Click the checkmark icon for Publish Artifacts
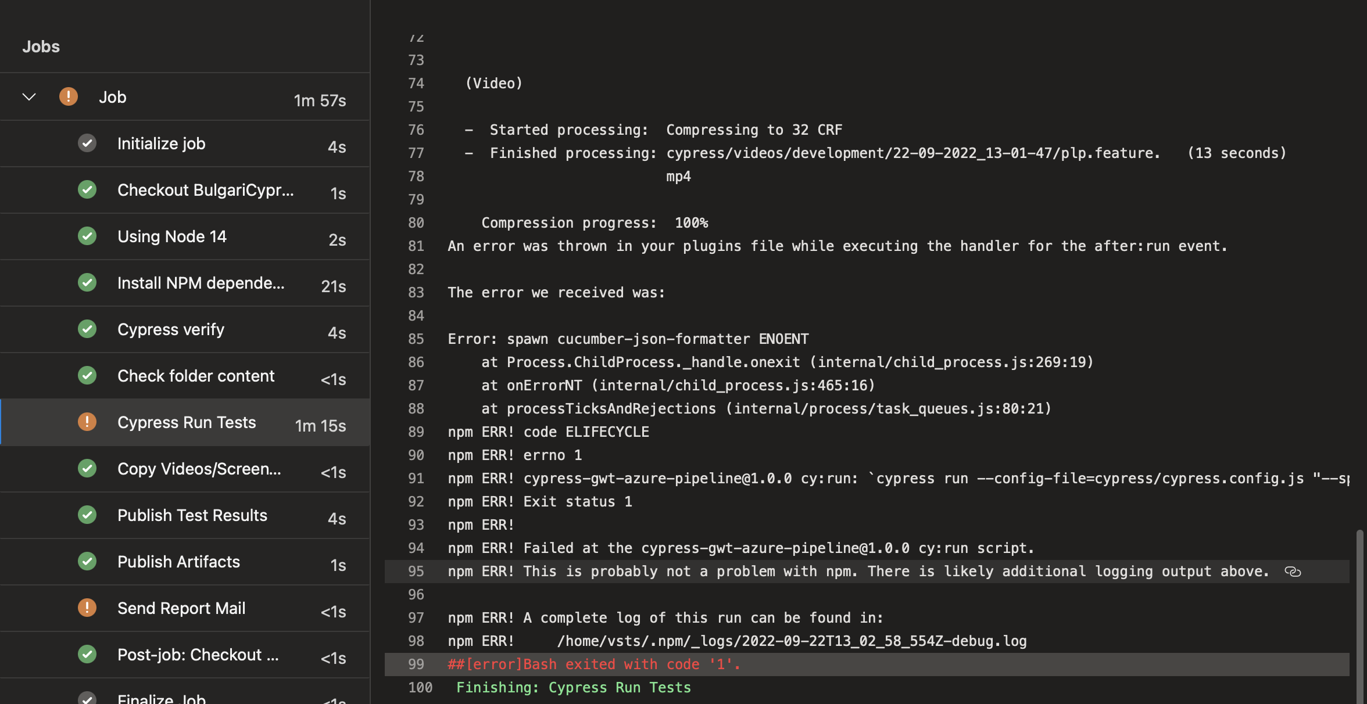 [87, 561]
